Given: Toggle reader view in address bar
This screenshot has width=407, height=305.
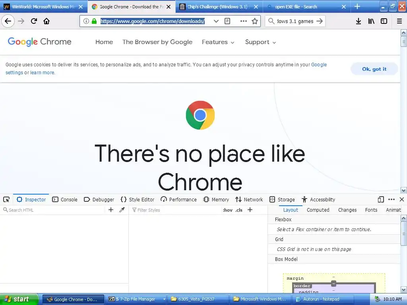Looking at the screenshot, I should pos(227,21).
